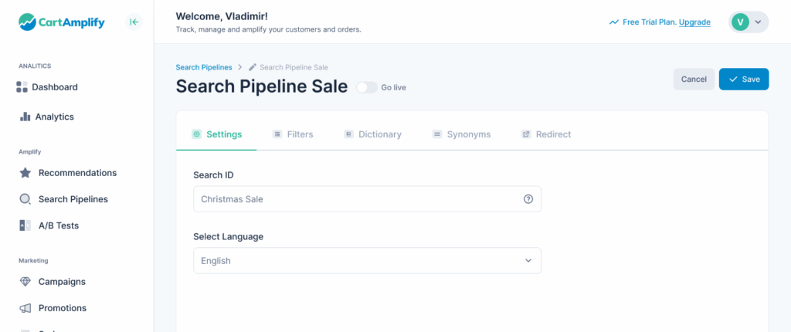Viewport: 791px width, 332px height.
Task: Open Campaigns diamond item
Action: coord(62,282)
